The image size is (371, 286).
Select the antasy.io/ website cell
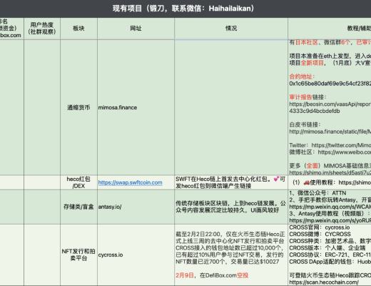point(136,207)
